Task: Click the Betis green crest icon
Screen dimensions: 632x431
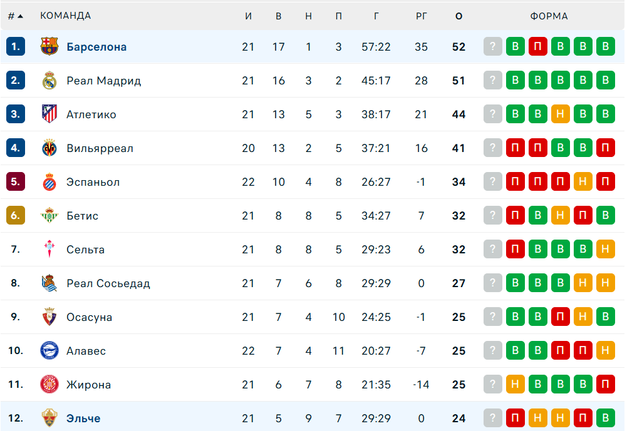Action: click(49, 216)
